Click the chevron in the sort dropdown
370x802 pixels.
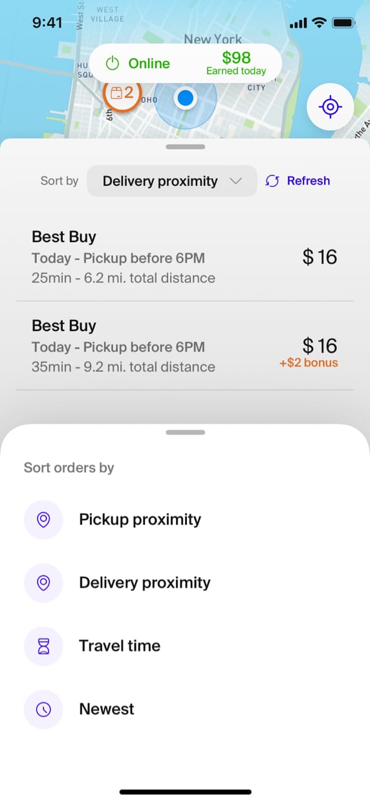pyautogui.click(x=236, y=181)
